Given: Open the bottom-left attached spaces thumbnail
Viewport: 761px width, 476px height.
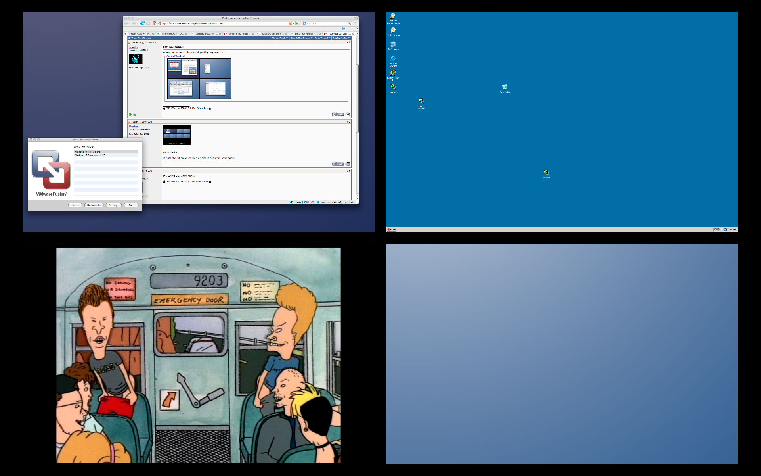Looking at the screenshot, I should tap(183, 89).
